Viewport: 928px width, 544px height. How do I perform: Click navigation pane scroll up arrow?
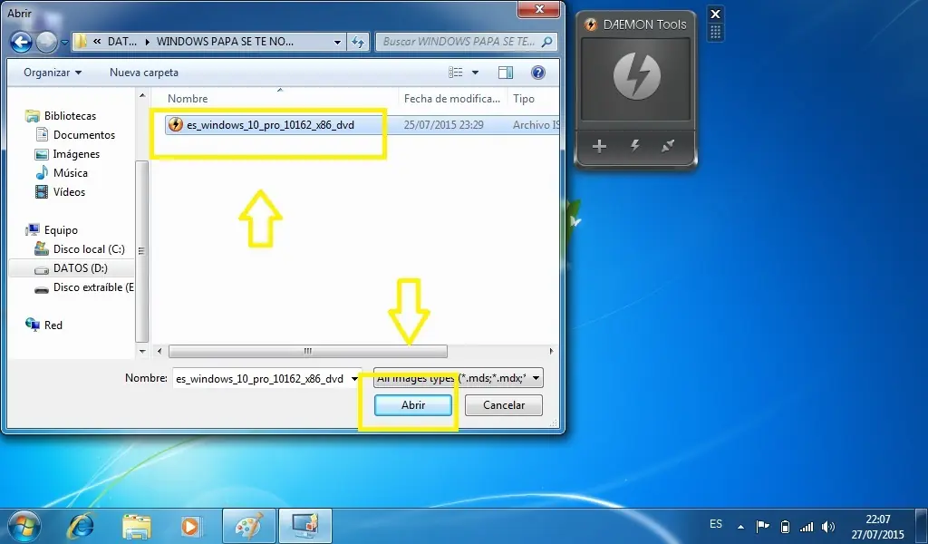tap(142, 94)
